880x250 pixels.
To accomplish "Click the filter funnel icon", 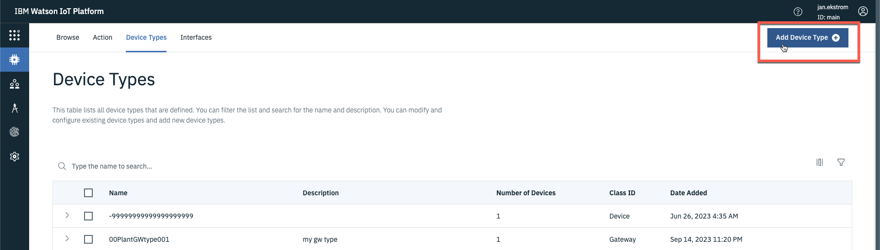I will pos(841,162).
